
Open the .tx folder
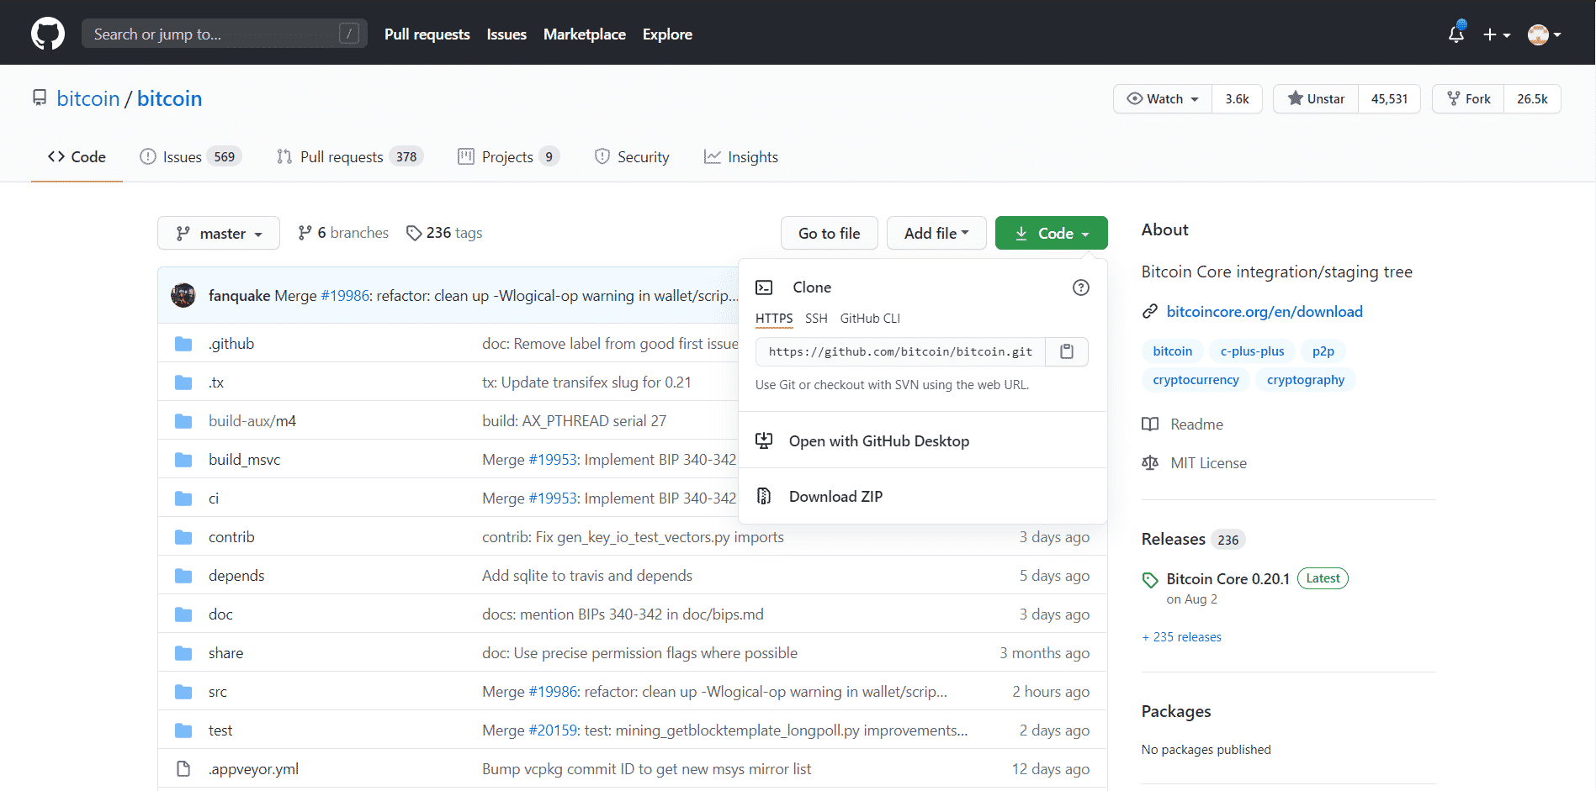[216, 382]
